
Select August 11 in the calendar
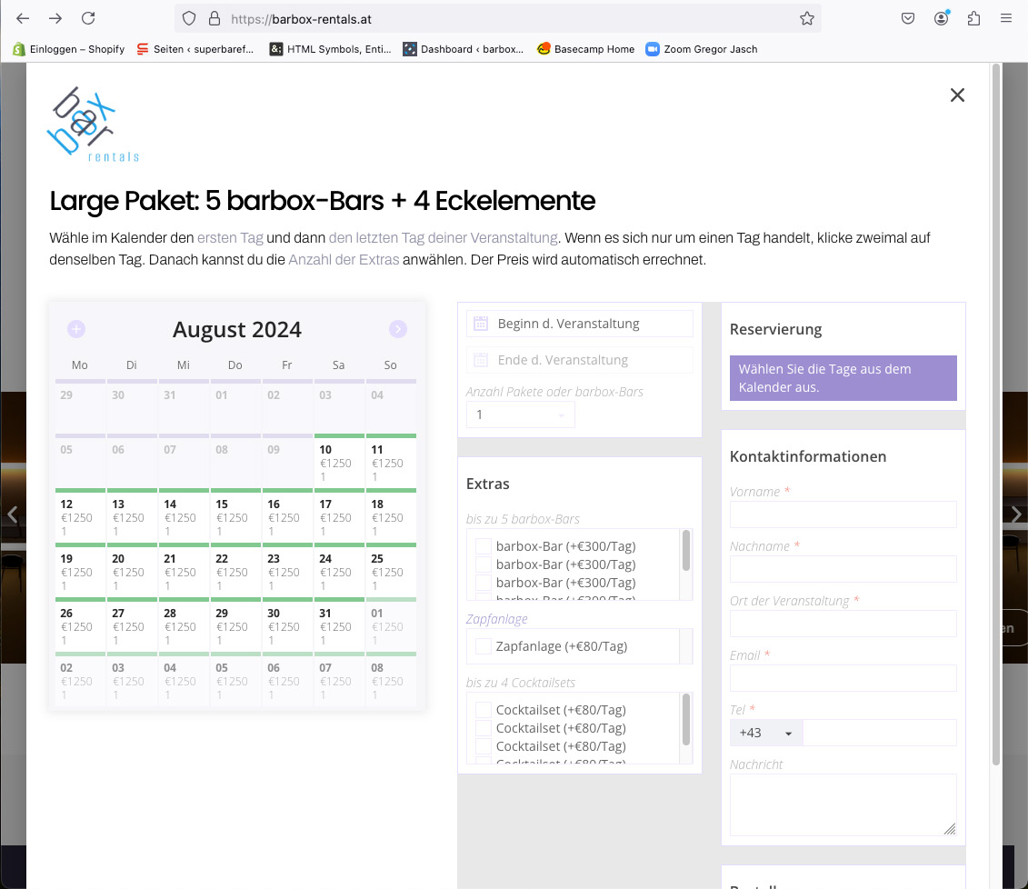pyautogui.click(x=392, y=462)
